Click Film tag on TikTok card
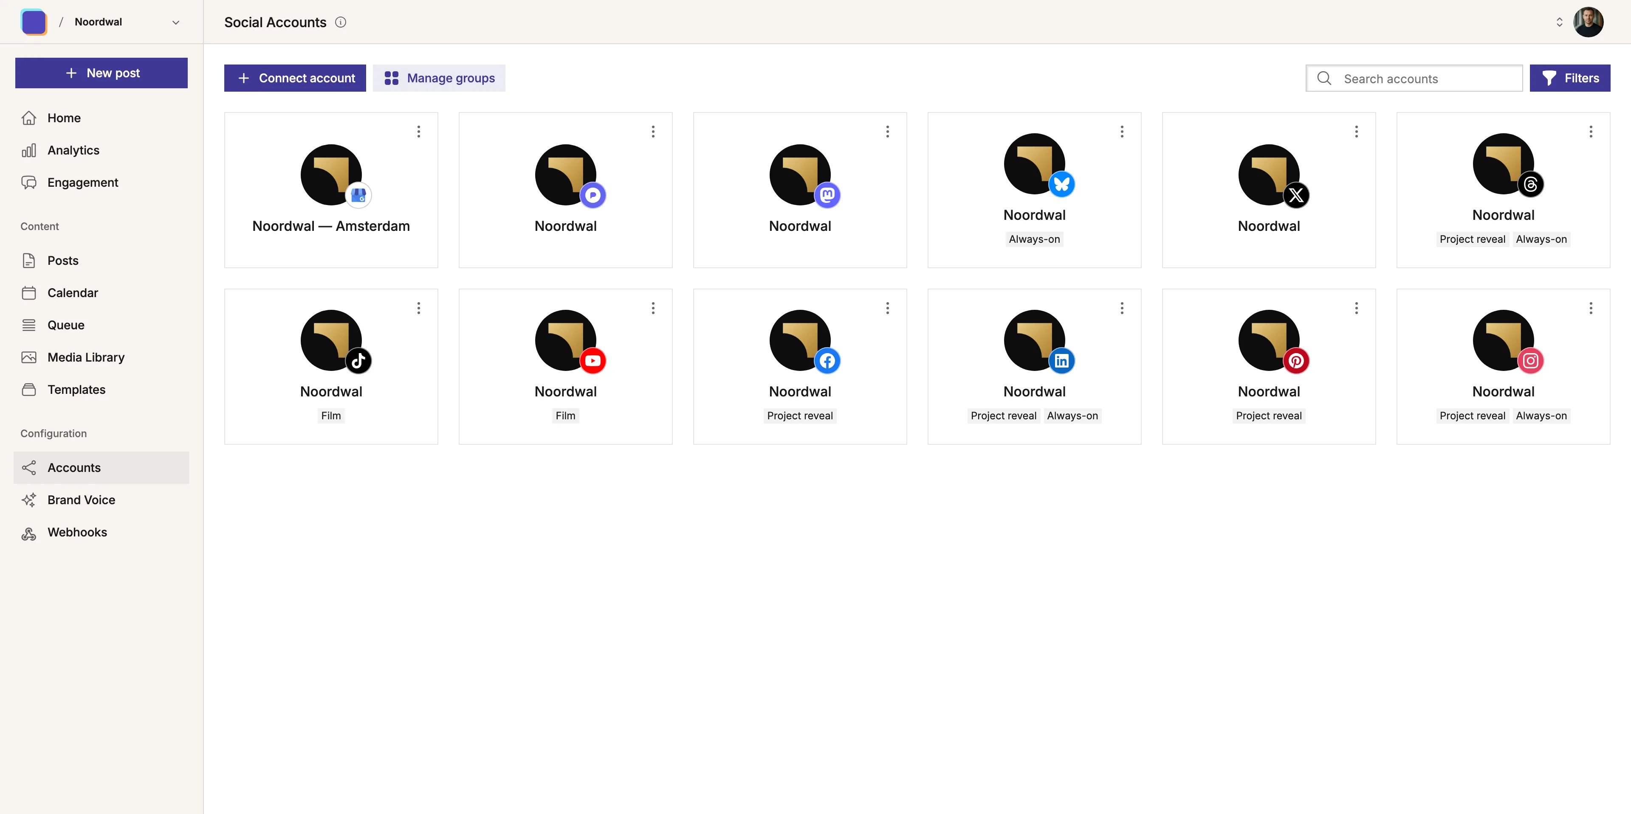 coord(331,415)
